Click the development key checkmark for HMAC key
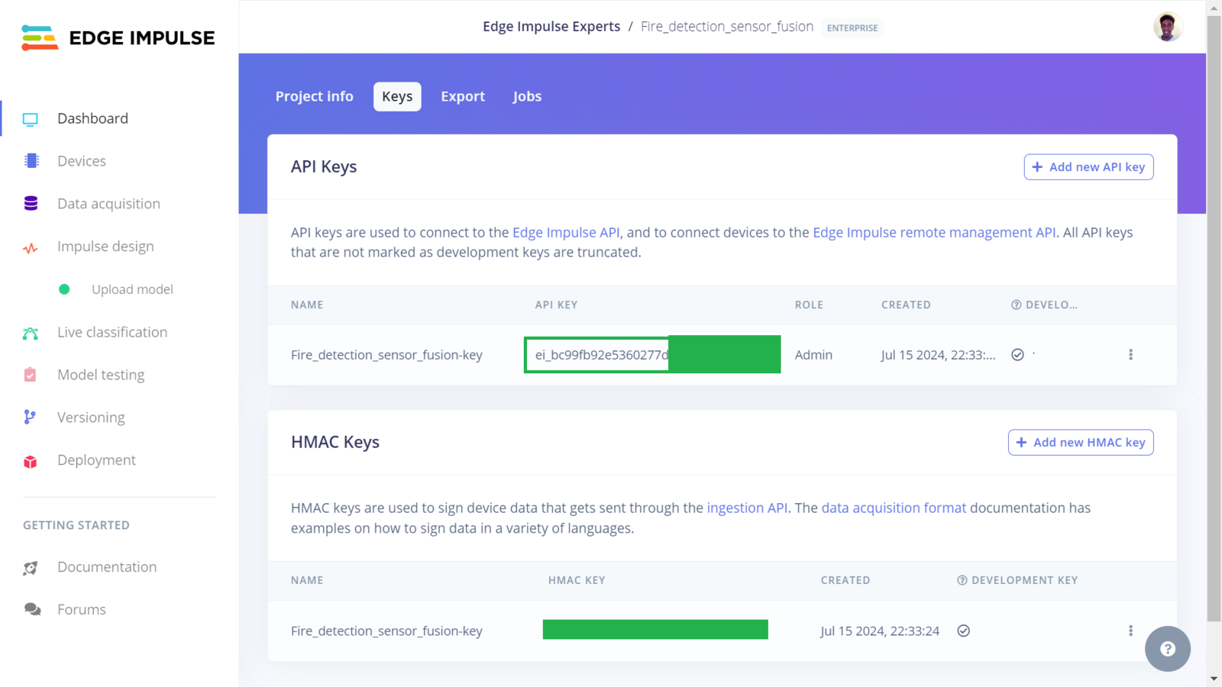The width and height of the screenshot is (1222, 687). [964, 631]
